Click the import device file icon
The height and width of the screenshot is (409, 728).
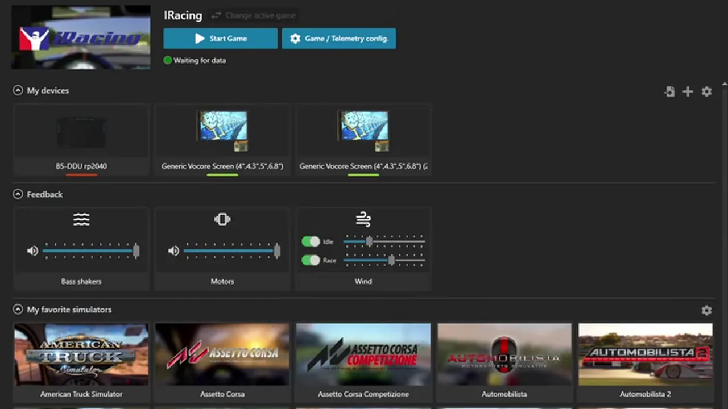point(669,91)
